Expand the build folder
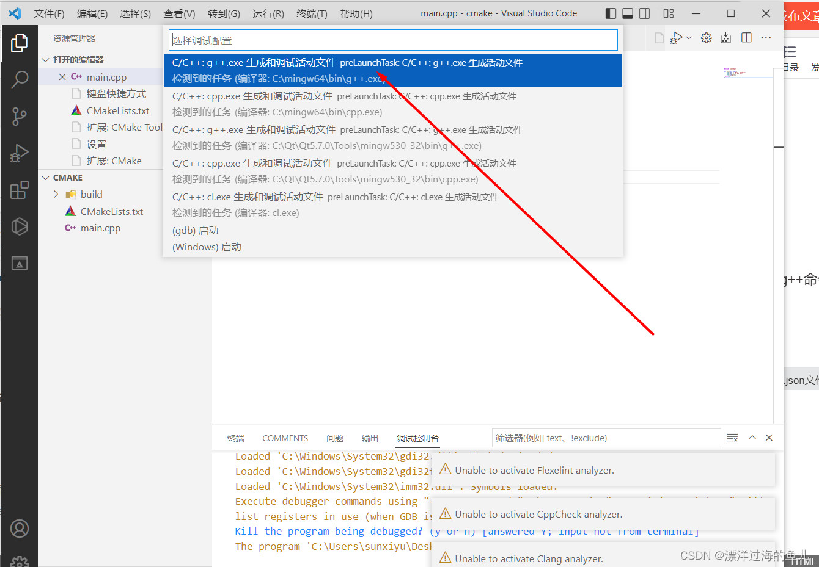819x567 pixels. click(x=56, y=194)
